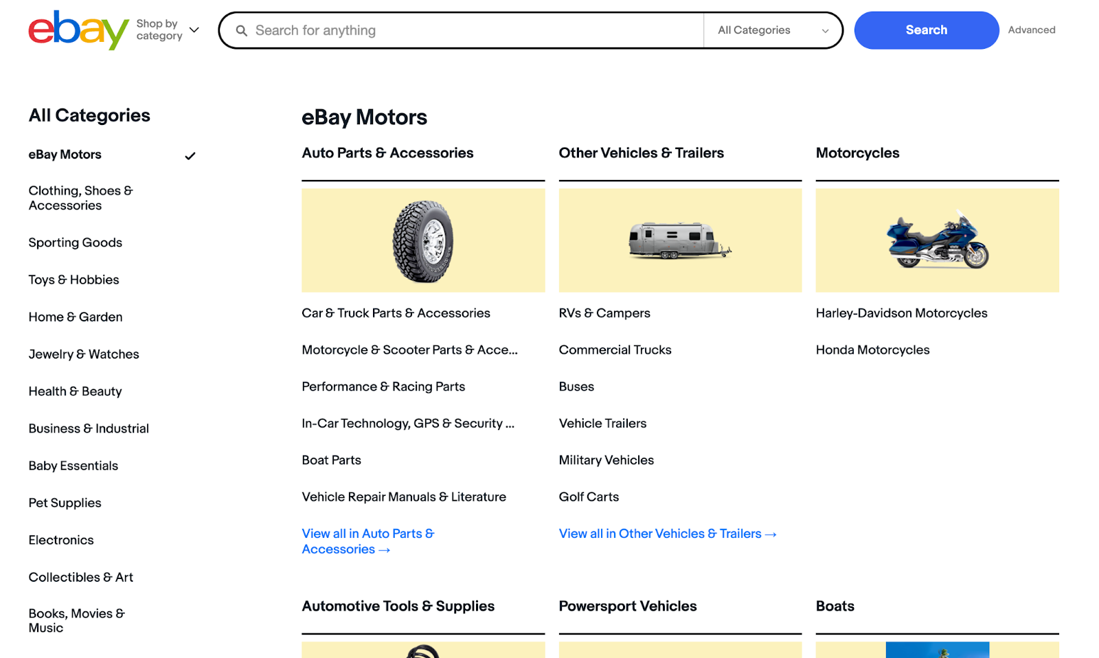Image resolution: width=1099 pixels, height=658 pixels.
Task: Open Automotive Tools & Supplies heading
Action: pyautogui.click(x=398, y=606)
